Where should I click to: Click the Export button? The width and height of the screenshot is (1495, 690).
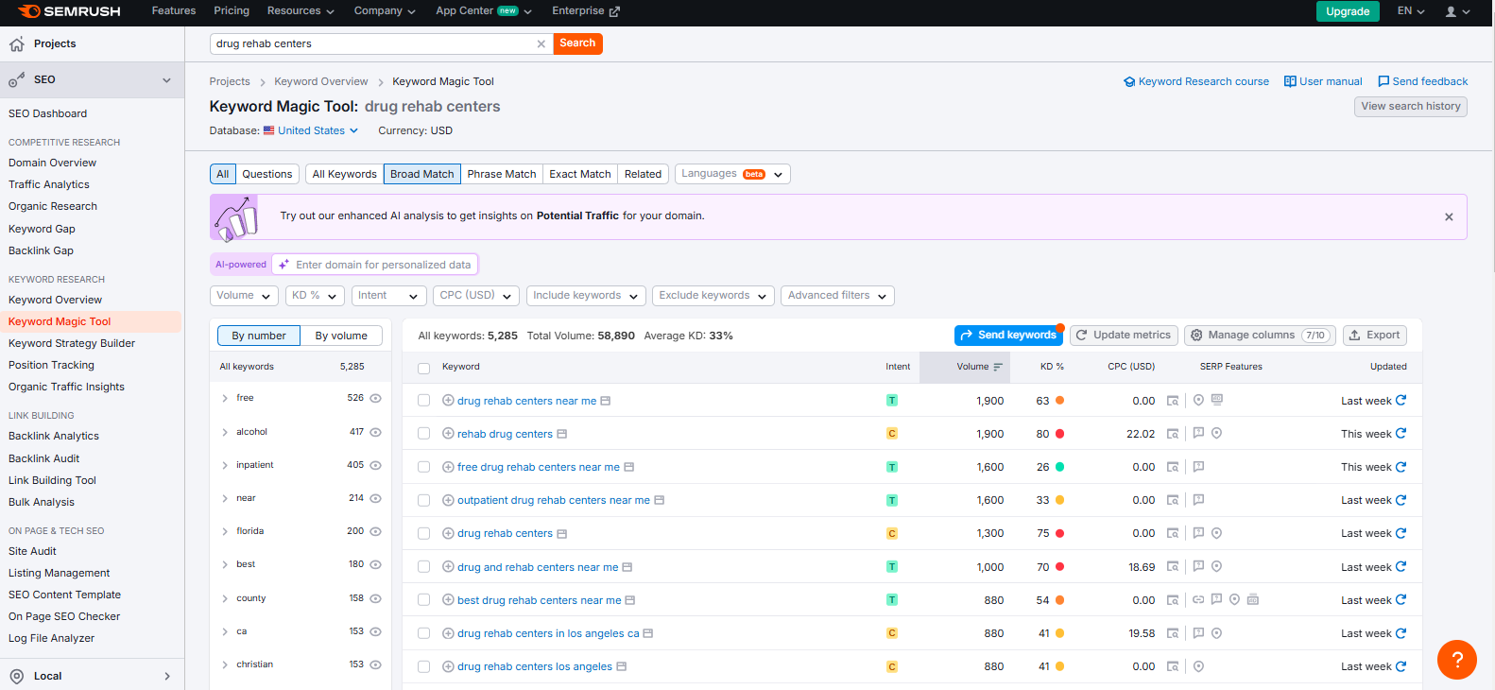coord(1375,335)
